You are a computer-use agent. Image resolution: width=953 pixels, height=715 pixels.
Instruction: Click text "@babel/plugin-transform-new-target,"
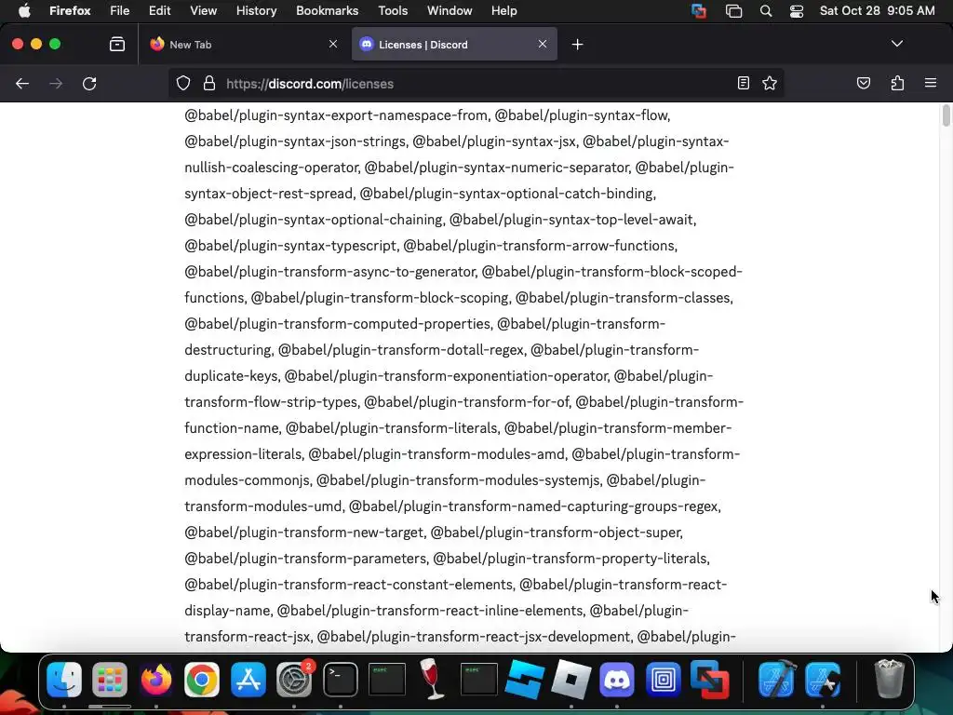pos(304,533)
